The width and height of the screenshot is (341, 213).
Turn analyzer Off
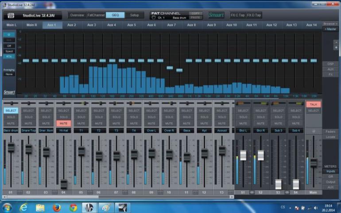point(9,46)
